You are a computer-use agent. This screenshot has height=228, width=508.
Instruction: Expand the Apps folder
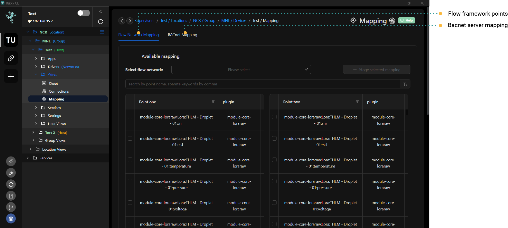point(36,59)
